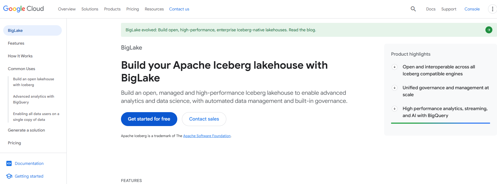Expand the 'Open and interoperable' highlight arrow

pos(395,67)
